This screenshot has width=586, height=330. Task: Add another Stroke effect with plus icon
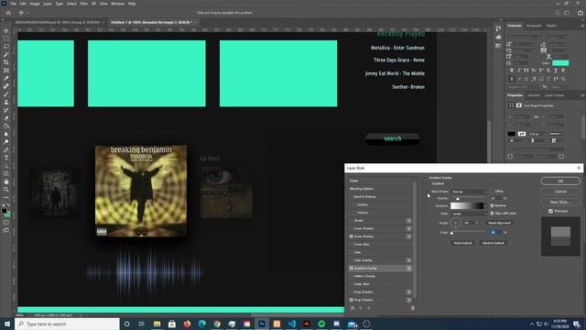[x=409, y=221]
